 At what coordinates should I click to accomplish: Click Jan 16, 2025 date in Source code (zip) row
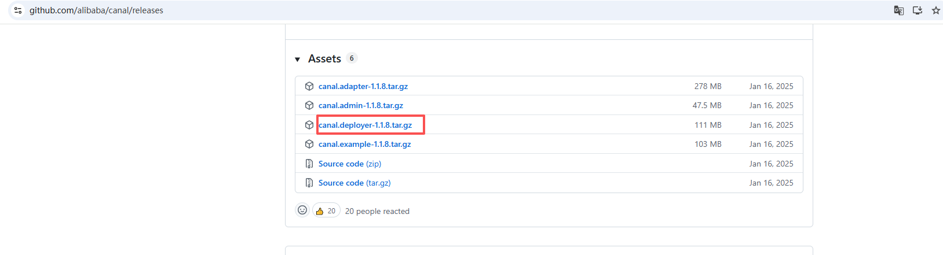click(x=771, y=164)
